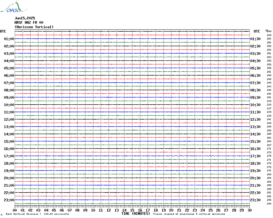273x218 pixels.
Task: Click the left 'UTC' axis header
Action: pos(3,31)
